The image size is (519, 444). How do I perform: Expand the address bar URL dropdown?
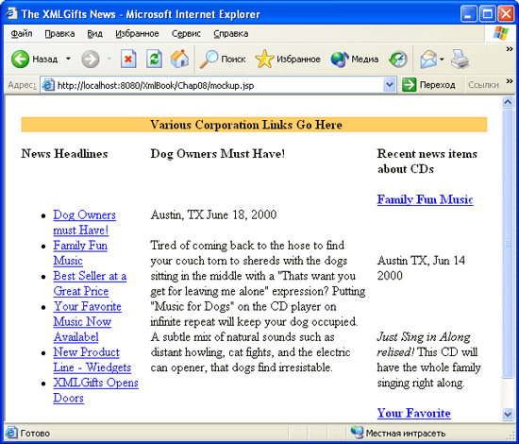click(x=390, y=85)
